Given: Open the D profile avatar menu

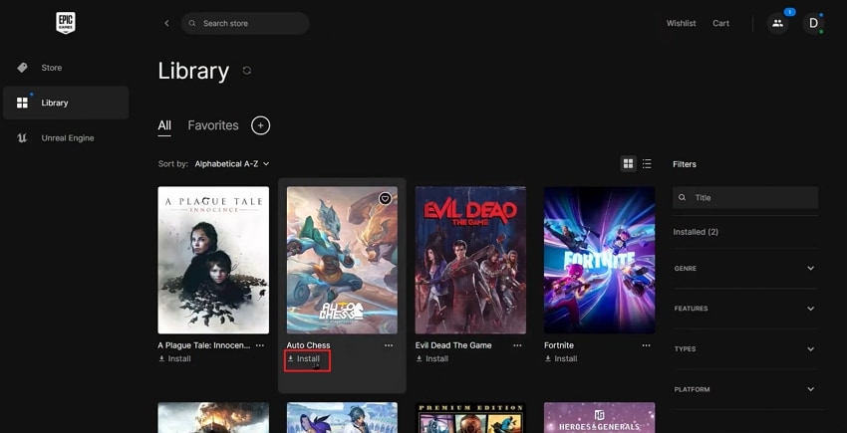Looking at the screenshot, I should 813,23.
